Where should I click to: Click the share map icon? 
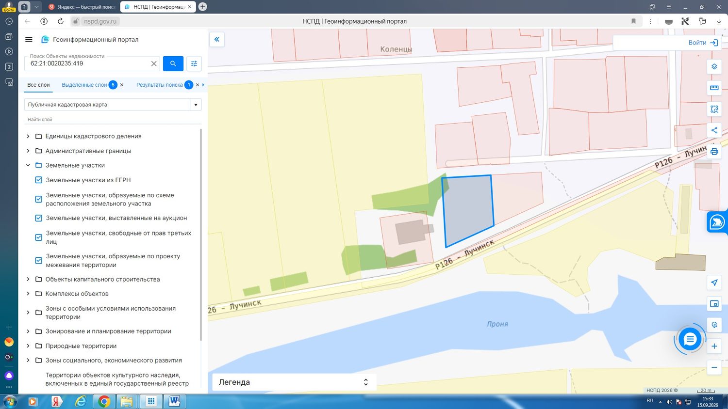(x=714, y=130)
